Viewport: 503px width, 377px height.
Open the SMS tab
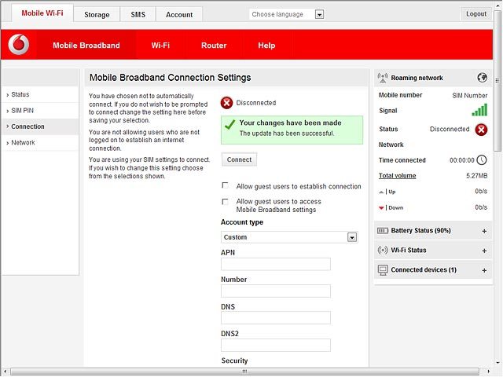(x=138, y=14)
